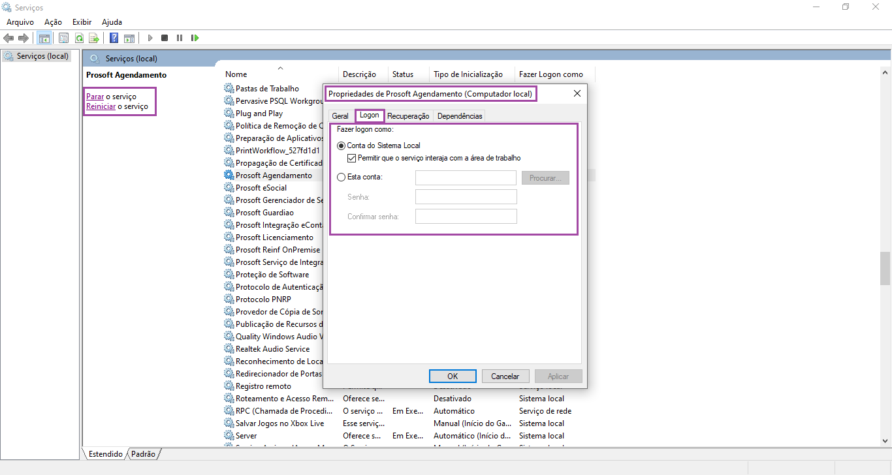Sort by the Descrição column header
The height and width of the screenshot is (475, 892).
click(363, 74)
